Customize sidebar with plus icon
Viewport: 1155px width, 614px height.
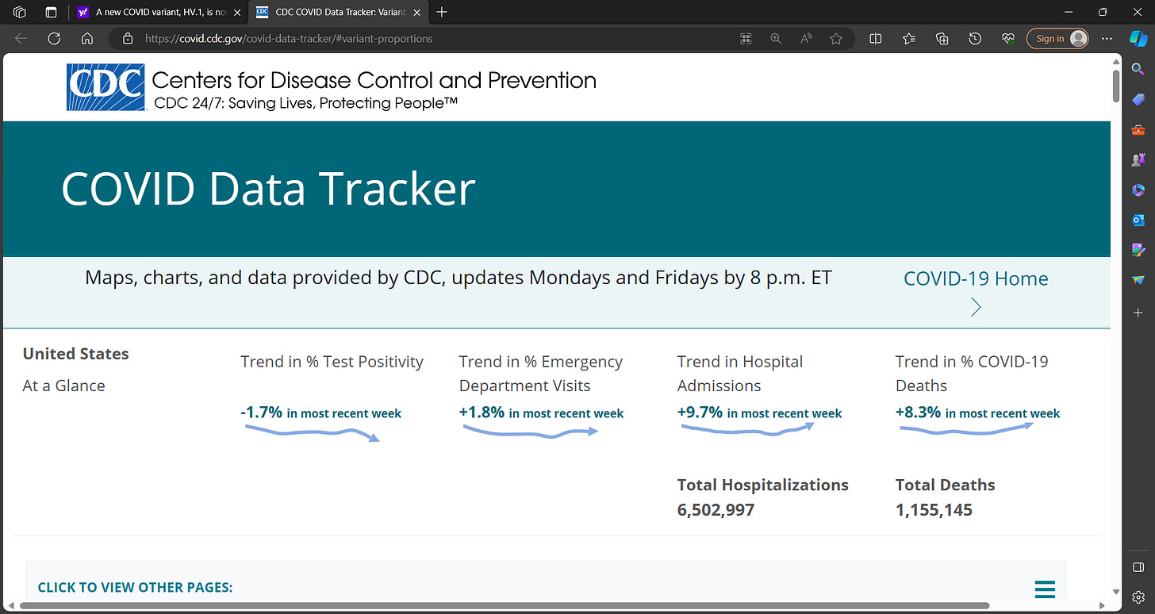(1138, 313)
